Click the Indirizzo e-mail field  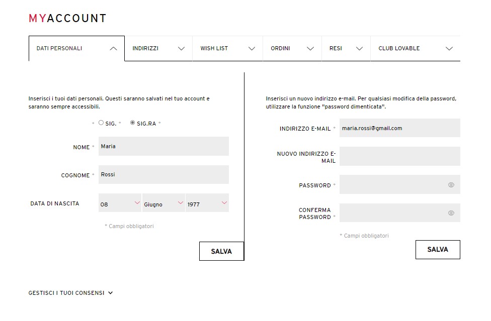pyautogui.click(x=400, y=128)
